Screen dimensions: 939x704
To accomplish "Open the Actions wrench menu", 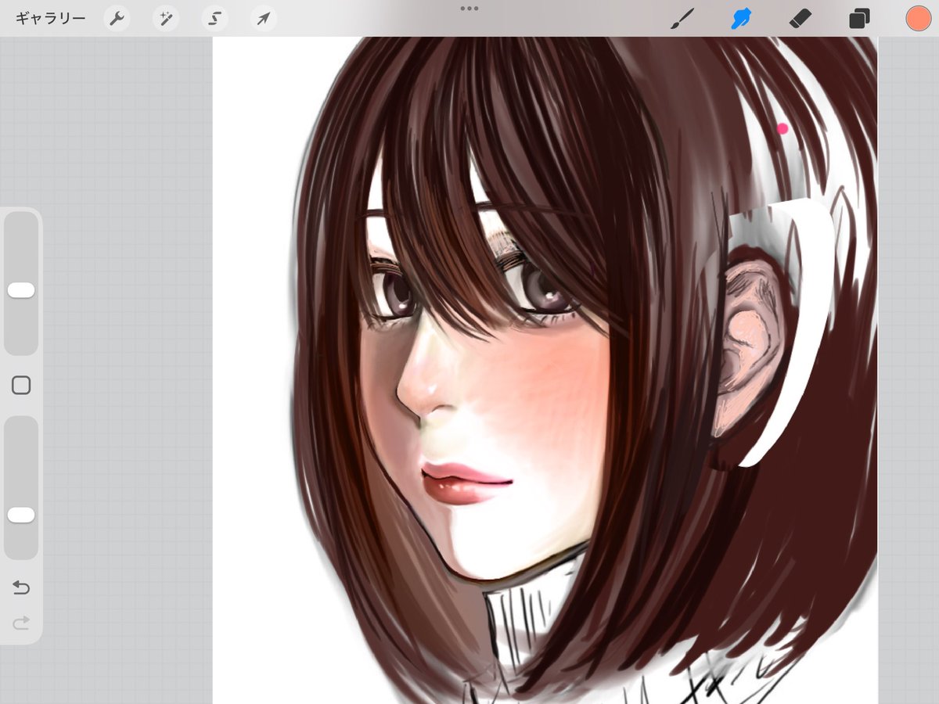I will pos(117,19).
